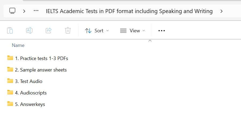Click the Paste clipboard icon
This screenshot has height=131, width=241.
point(10,31)
